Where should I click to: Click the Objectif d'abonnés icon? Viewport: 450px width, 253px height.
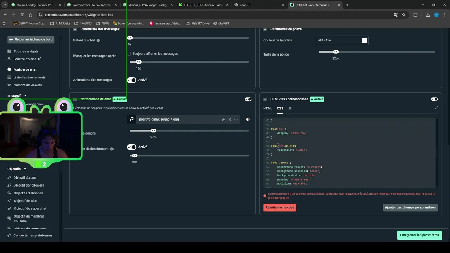[x=9, y=193]
